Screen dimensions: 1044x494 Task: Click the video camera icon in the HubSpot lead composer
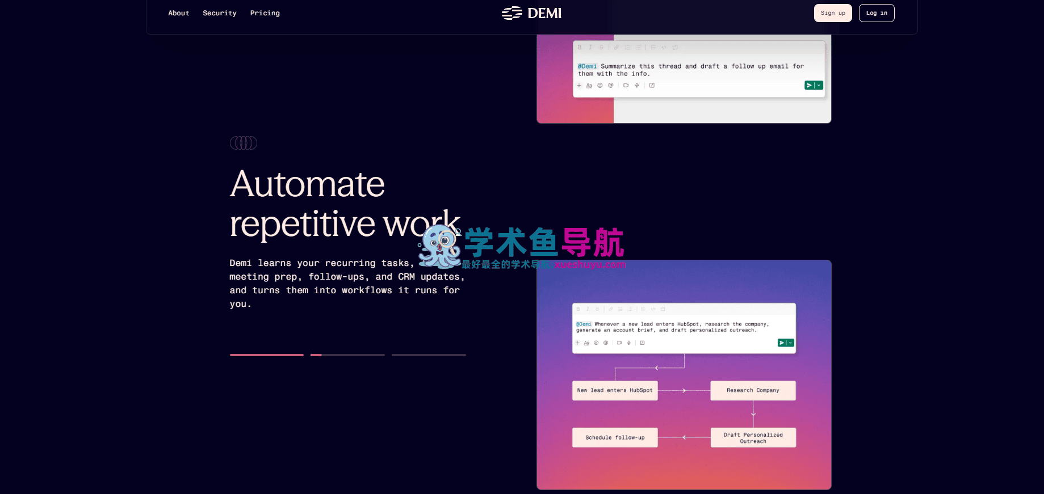click(x=619, y=343)
